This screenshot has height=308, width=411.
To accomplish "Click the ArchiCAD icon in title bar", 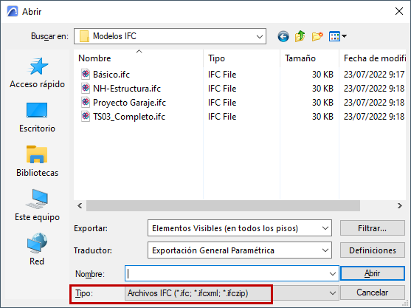I will pyautogui.click(x=13, y=12).
